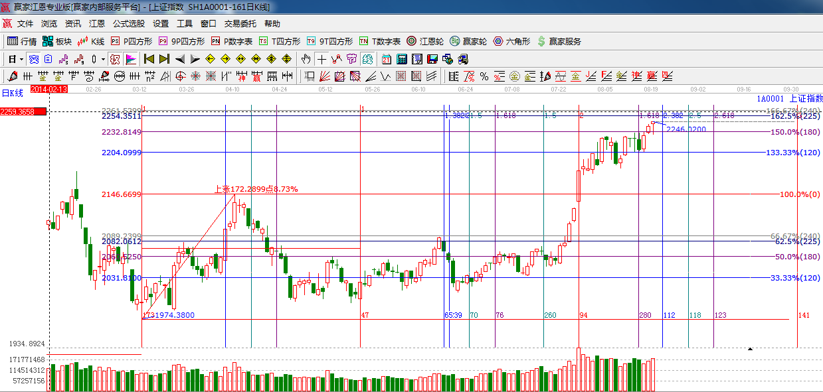Expand the 日 period dropdown arrow
Viewport: 823px width, 392px height.
point(21,59)
